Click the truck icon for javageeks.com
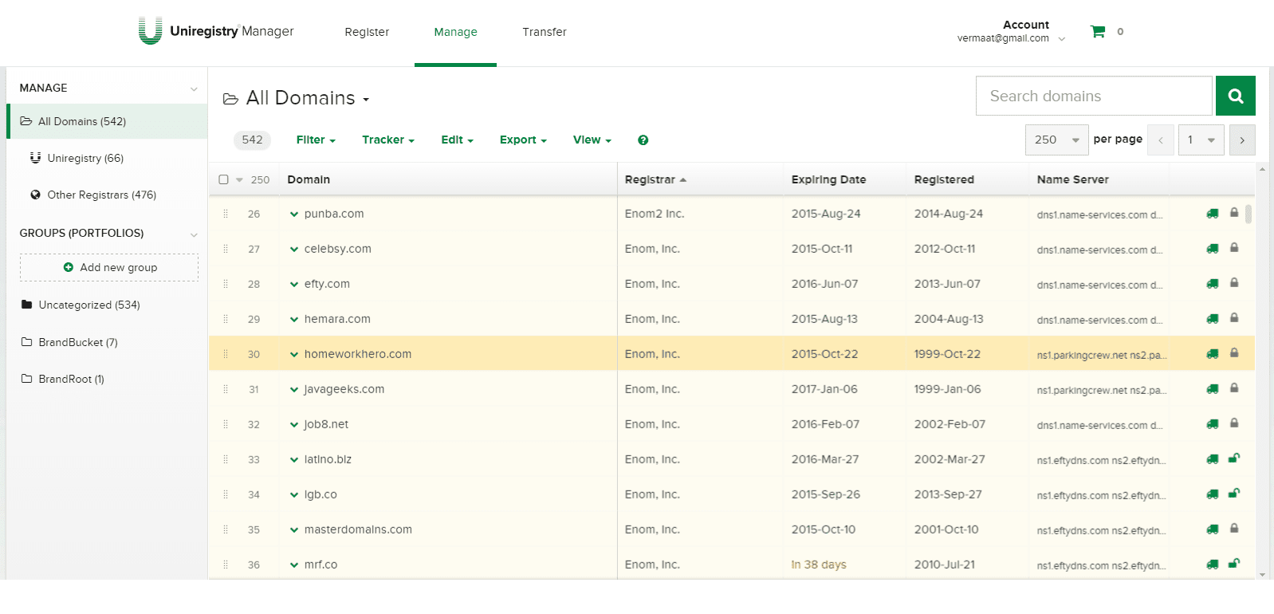The image size is (1274, 614). pos(1212,389)
